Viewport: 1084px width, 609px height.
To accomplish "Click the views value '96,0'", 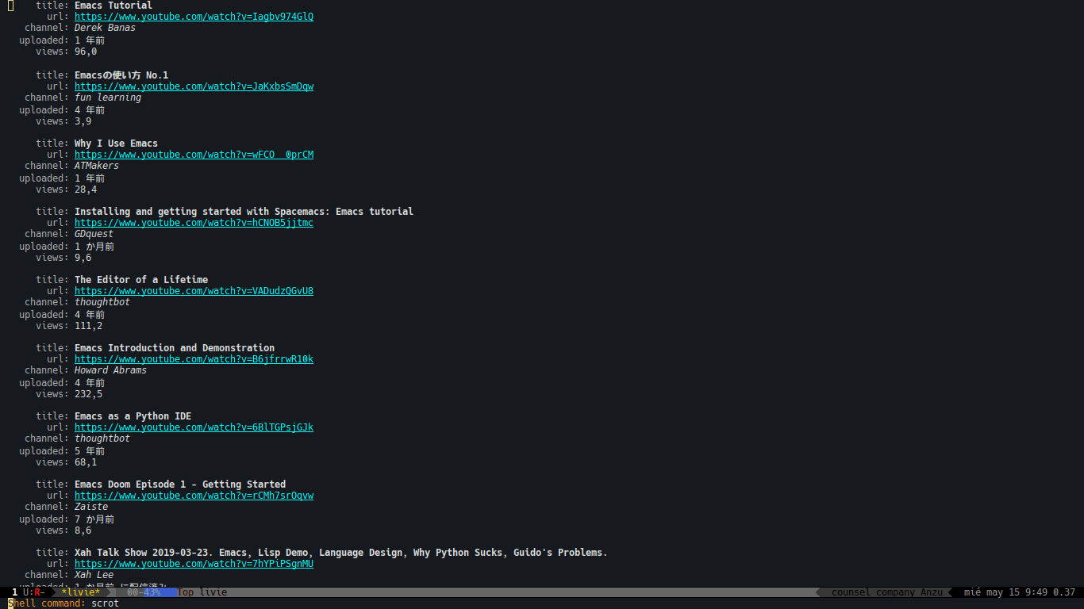I will [x=86, y=52].
